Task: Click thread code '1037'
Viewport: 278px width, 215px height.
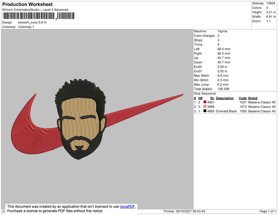Action: [x=243, y=102]
